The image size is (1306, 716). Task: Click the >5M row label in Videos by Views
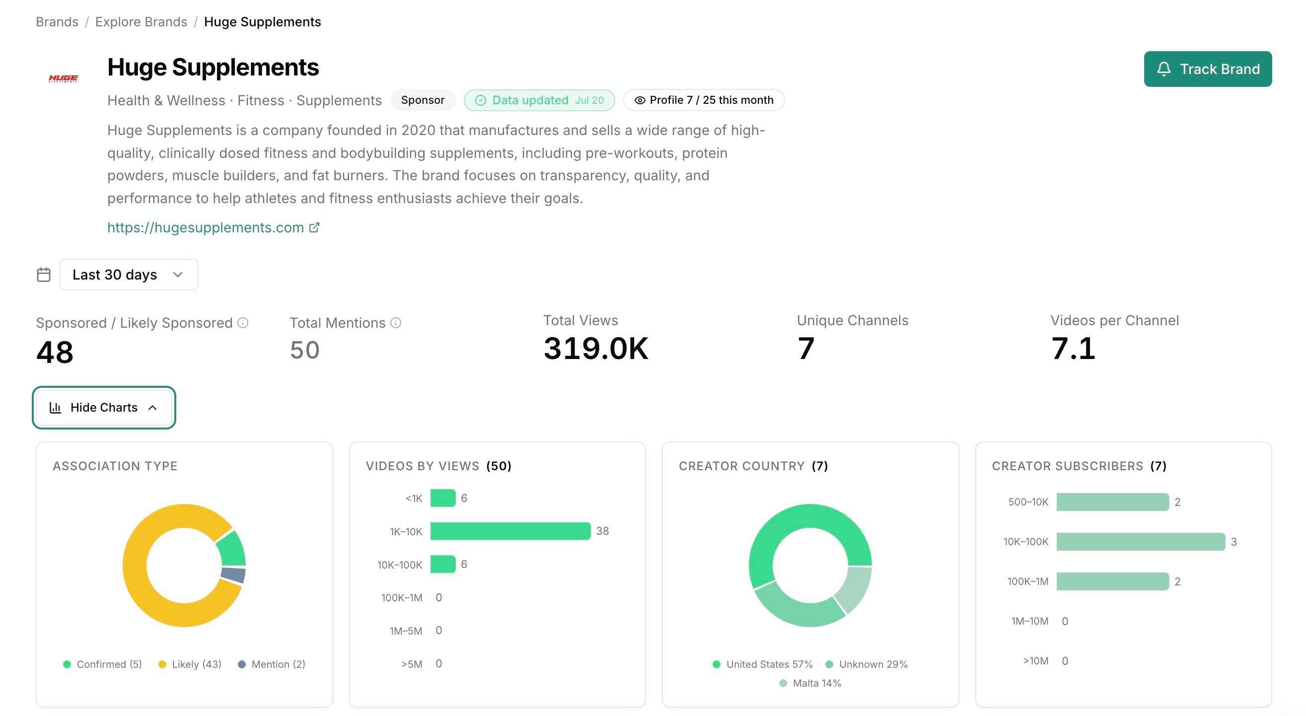412,664
